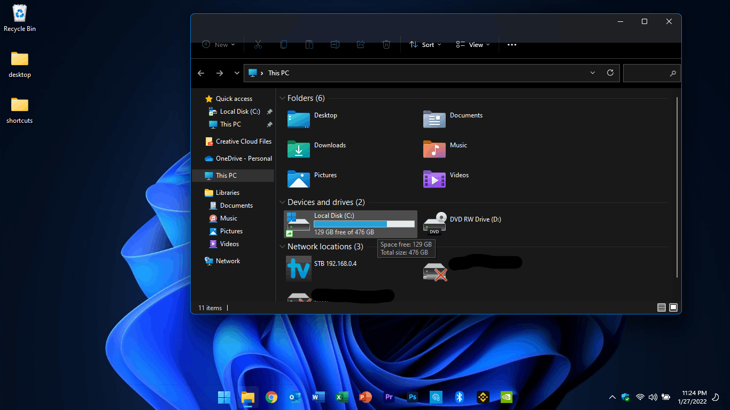Show hidden system tray icons chevron

pyautogui.click(x=612, y=397)
